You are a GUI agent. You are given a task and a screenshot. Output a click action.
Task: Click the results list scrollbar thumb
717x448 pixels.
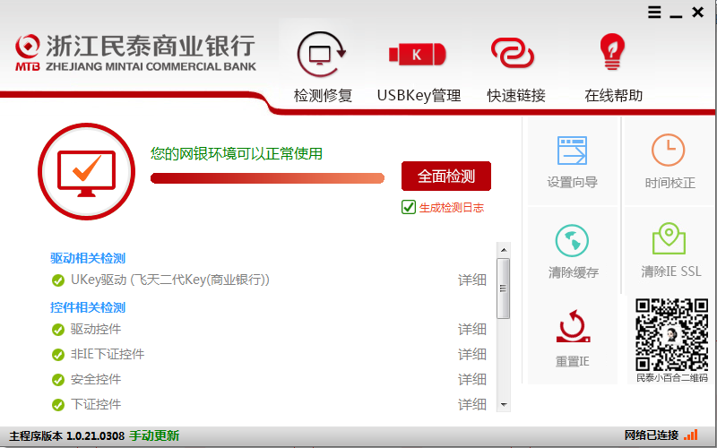pyautogui.click(x=504, y=289)
